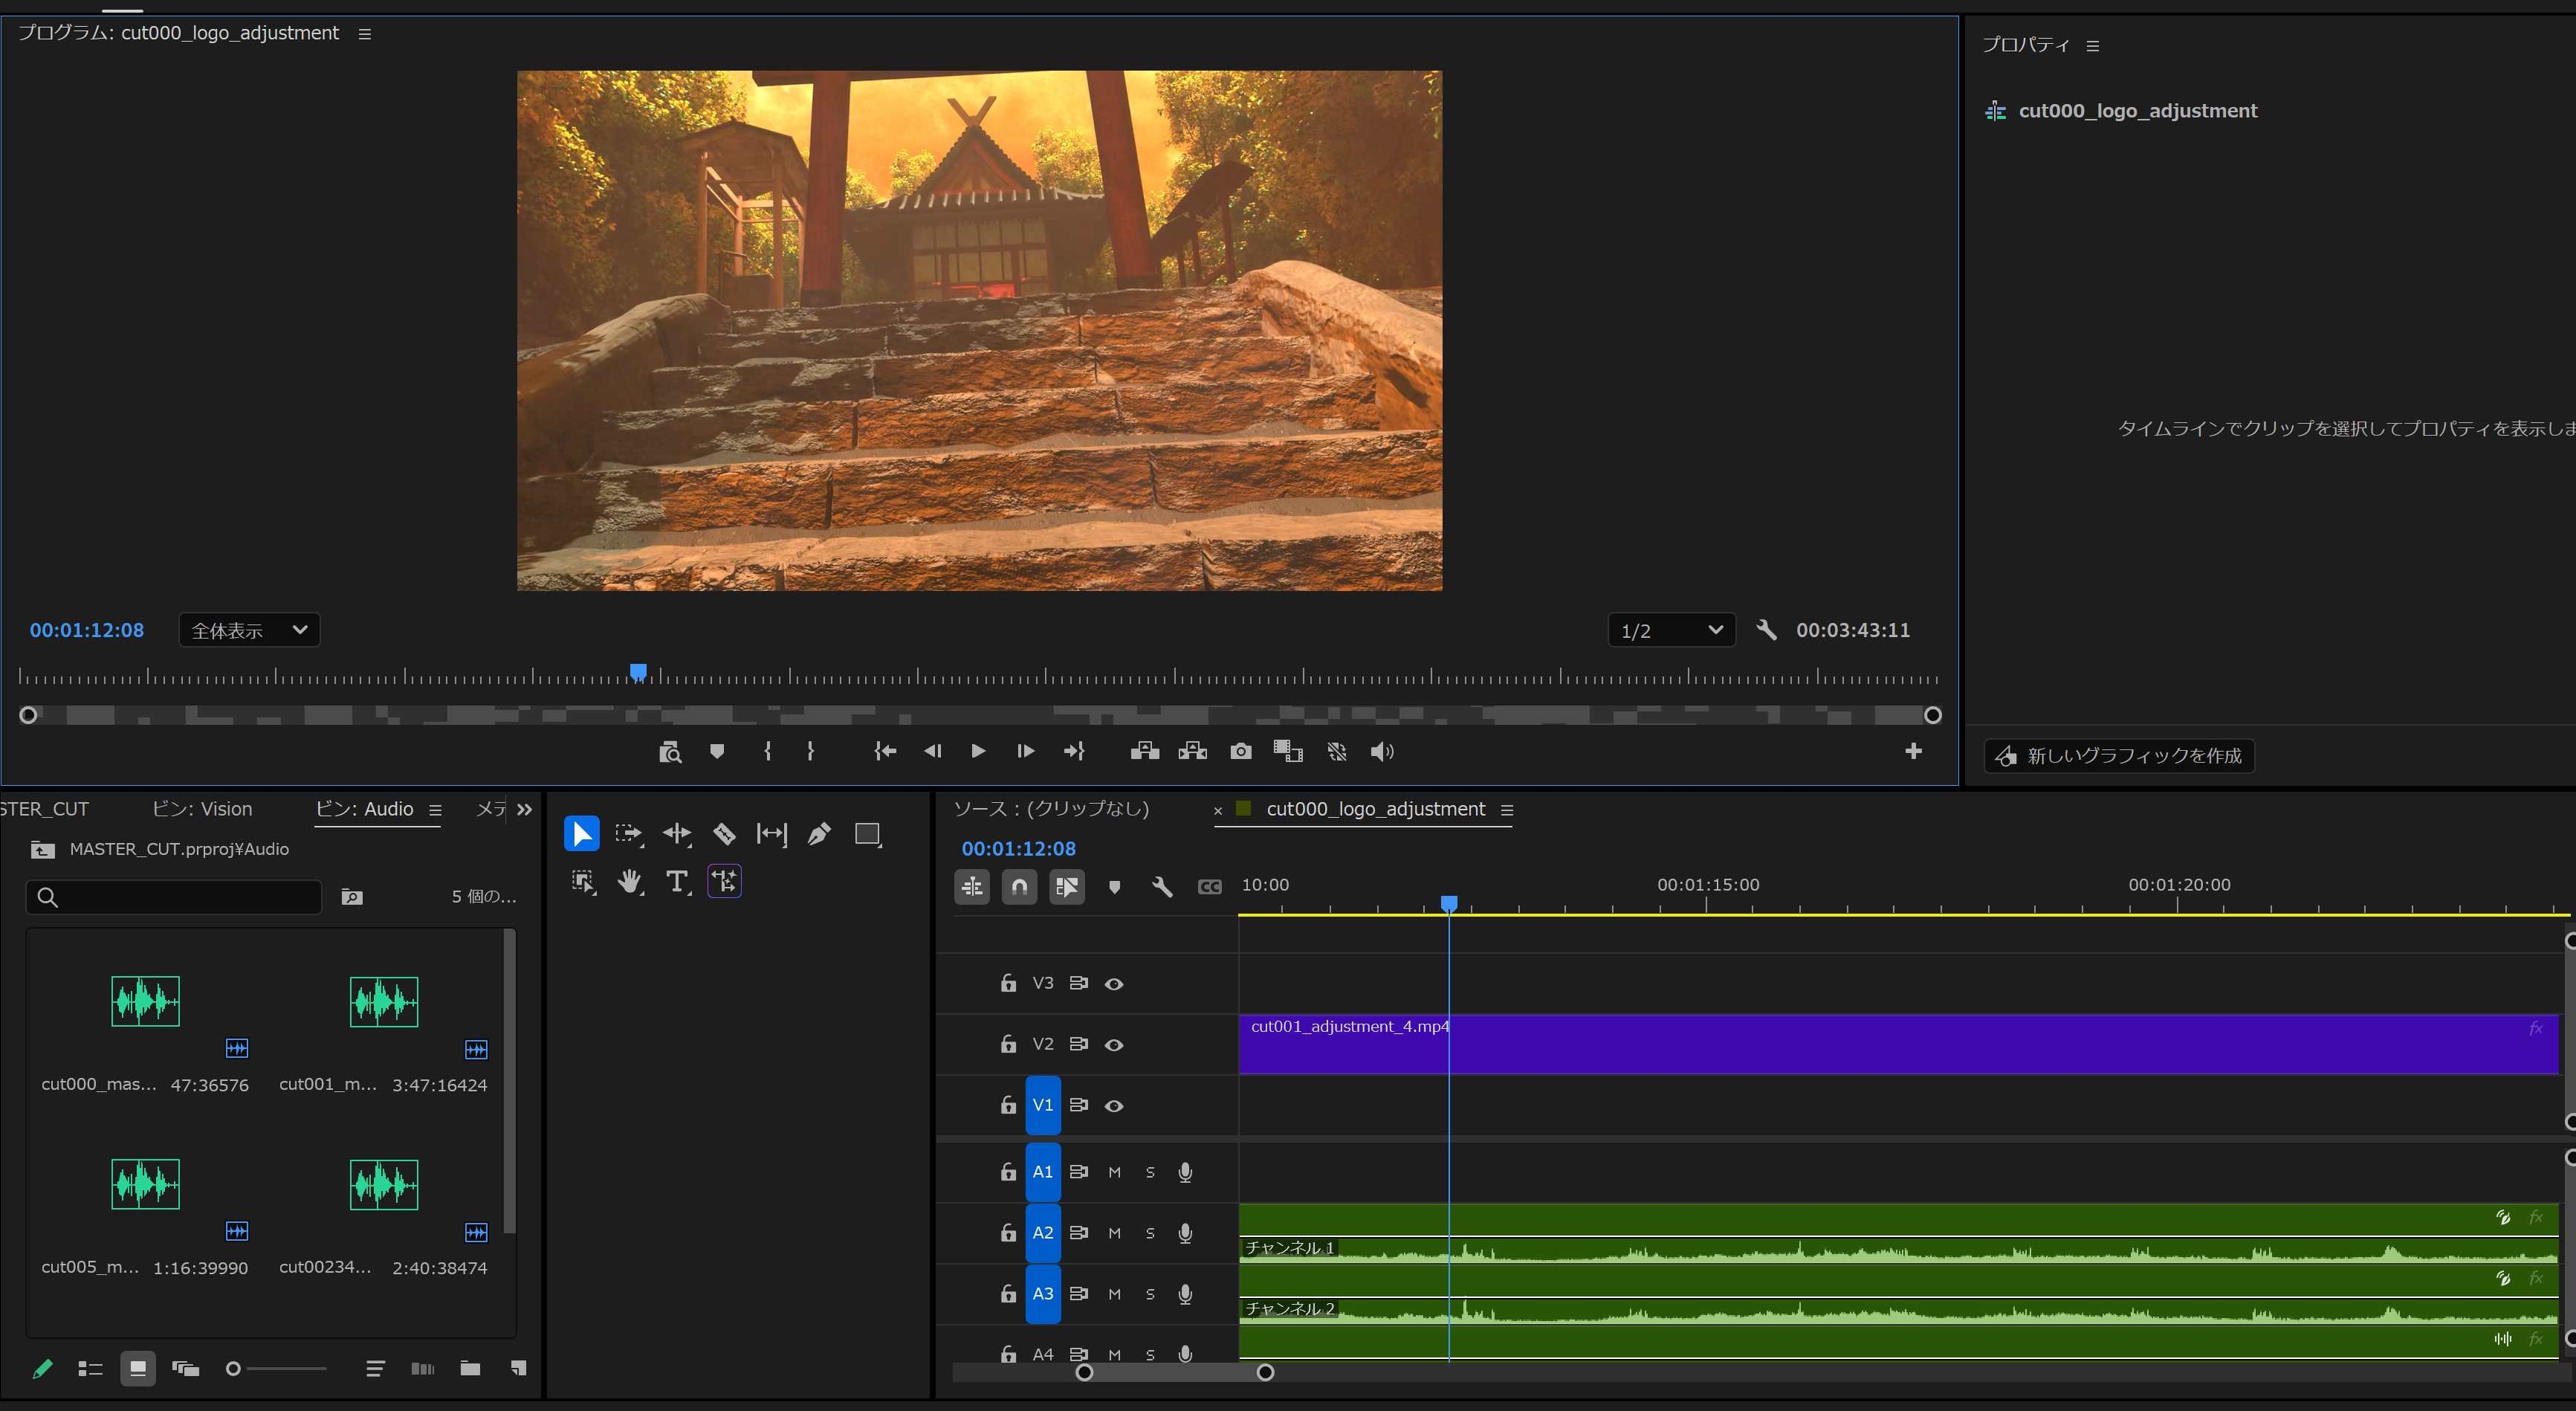The image size is (2576, 1411).
Task: Click the Lift button in program monitor
Action: (1145, 751)
